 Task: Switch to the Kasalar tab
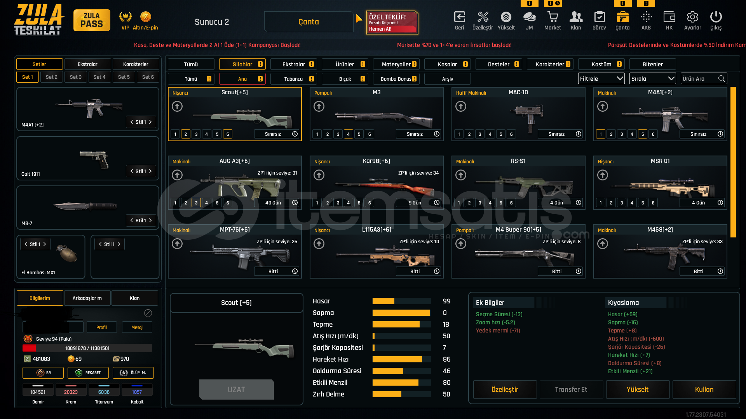tap(448, 64)
